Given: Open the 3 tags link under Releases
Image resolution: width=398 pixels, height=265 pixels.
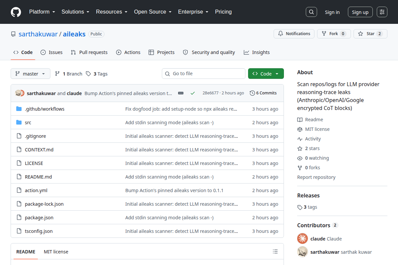Looking at the screenshot, I should pyautogui.click(x=307, y=207).
